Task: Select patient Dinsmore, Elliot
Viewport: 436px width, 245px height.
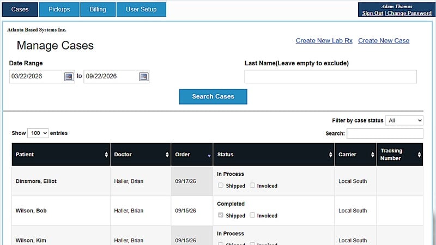Action: [36, 181]
